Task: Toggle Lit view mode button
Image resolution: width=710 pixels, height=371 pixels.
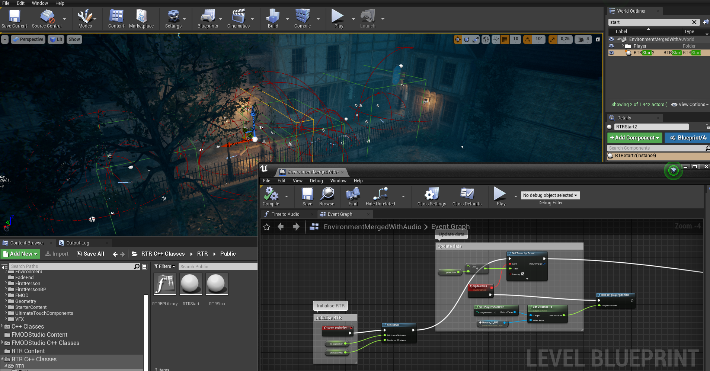Action: (56, 39)
